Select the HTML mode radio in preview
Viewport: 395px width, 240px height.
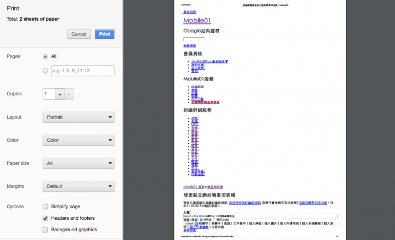(x=201, y=220)
